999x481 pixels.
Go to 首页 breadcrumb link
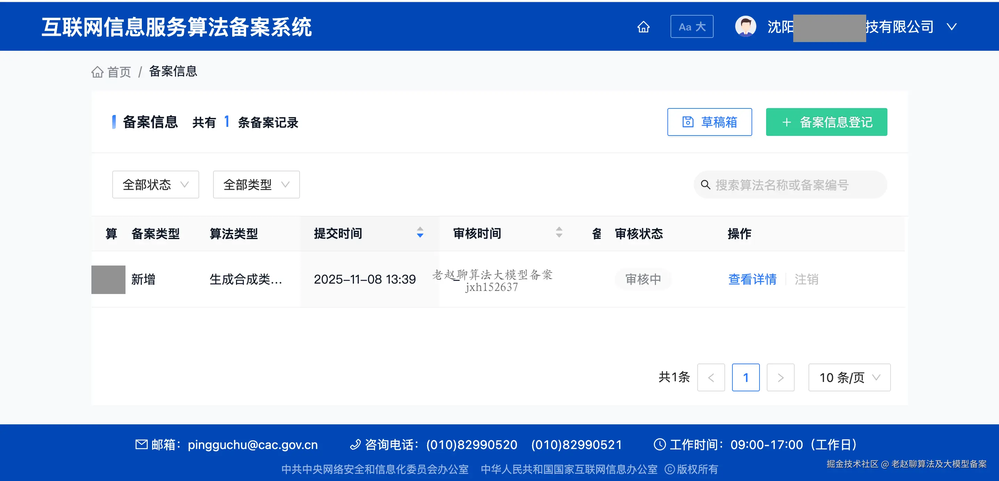pos(119,72)
